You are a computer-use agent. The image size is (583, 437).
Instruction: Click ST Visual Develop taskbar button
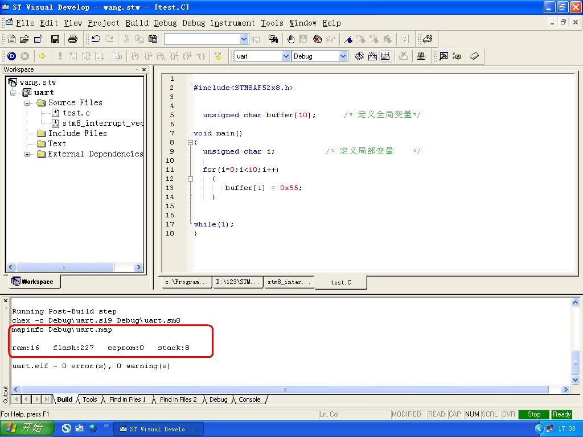158,429
